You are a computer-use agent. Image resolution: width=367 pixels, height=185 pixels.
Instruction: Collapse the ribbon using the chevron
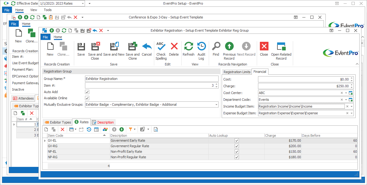[357, 64]
